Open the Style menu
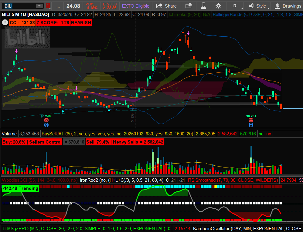 [x=257, y=6]
